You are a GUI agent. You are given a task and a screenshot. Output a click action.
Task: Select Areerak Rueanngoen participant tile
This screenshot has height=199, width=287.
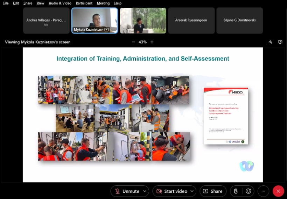coord(191,20)
